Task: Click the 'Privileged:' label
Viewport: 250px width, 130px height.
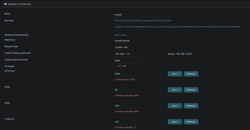Action: [x=9, y=66]
